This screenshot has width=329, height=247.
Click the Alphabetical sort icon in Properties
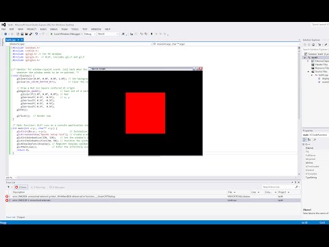tap(309, 139)
